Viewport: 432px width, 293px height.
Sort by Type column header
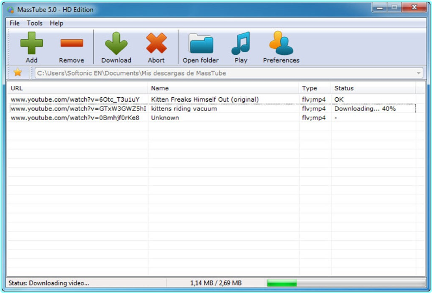click(315, 88)
